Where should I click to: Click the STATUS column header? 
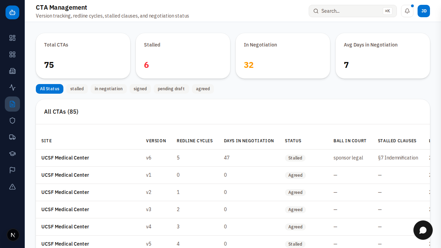[x=293, y=141]
